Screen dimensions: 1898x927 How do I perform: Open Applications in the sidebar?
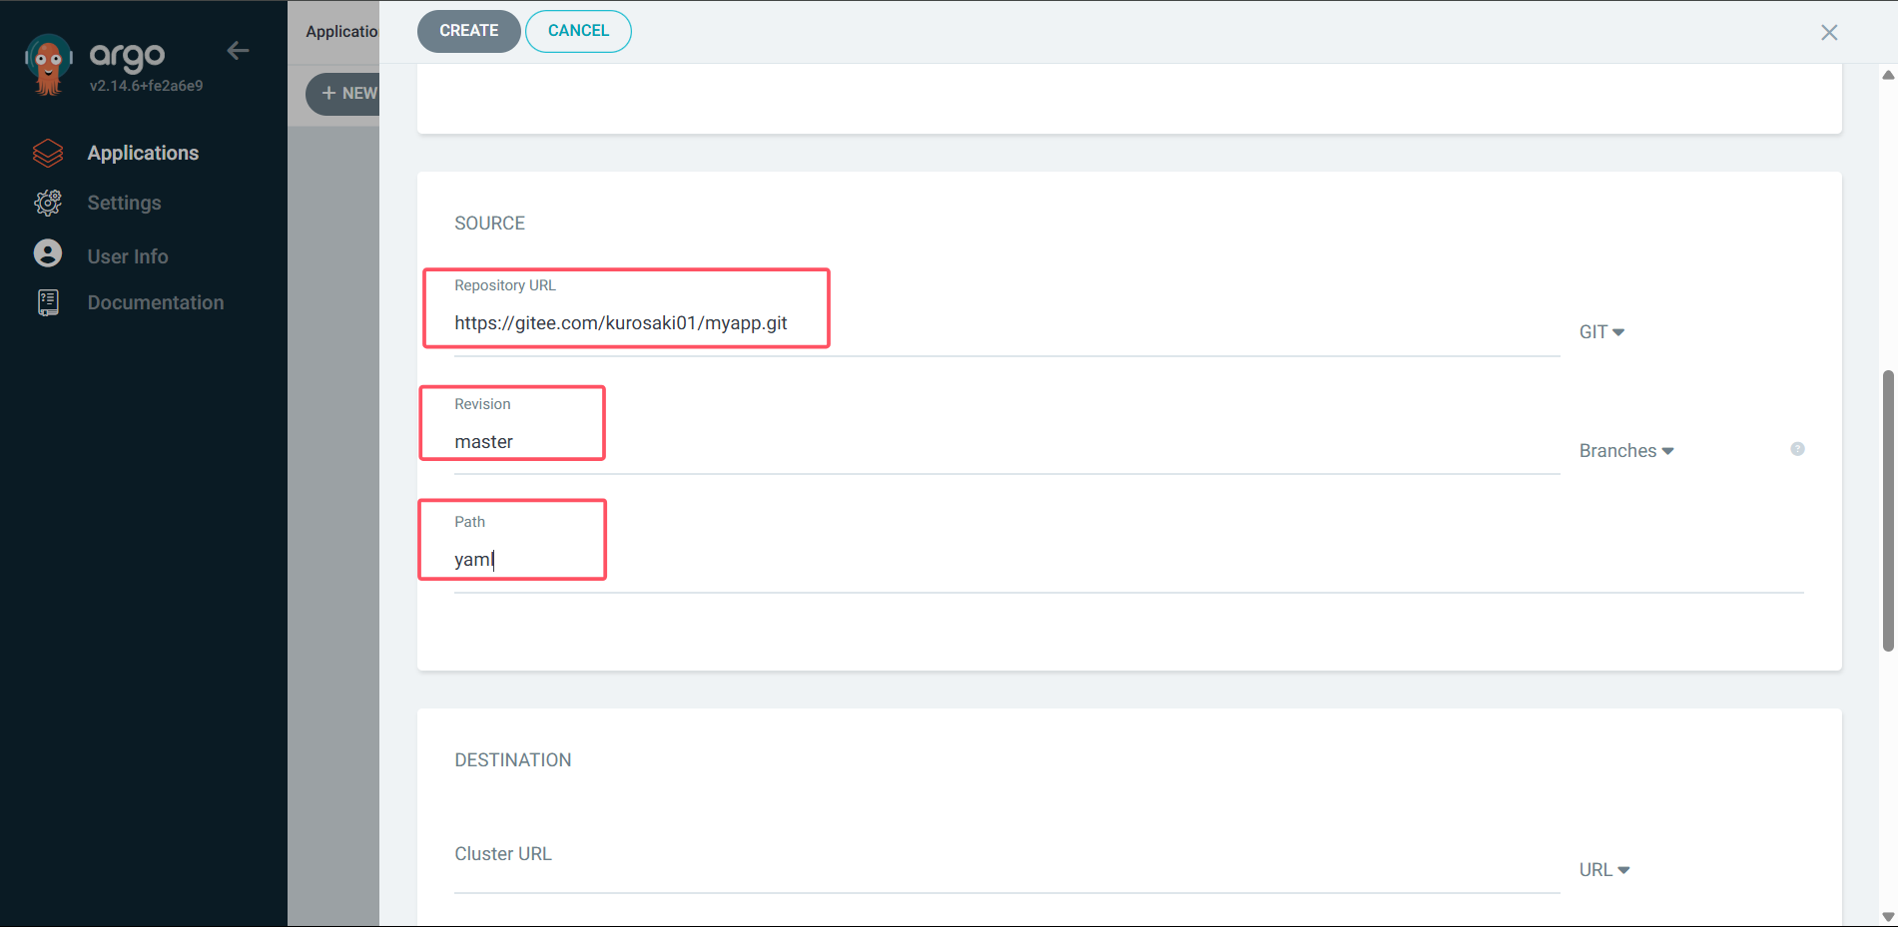click(x=143, y=153)
